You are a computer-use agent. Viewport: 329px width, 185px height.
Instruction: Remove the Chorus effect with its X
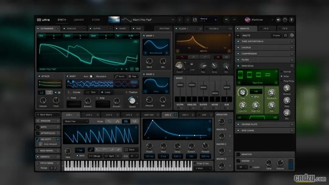[292, 47]
